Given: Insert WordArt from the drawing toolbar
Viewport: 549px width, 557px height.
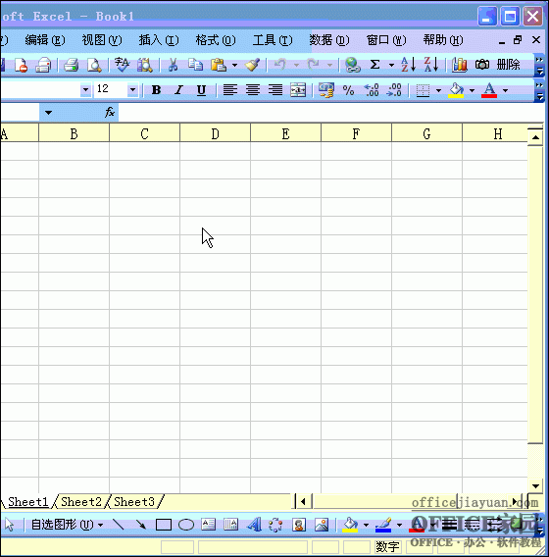Looking at the screenshot, I should tap(254, 525).
